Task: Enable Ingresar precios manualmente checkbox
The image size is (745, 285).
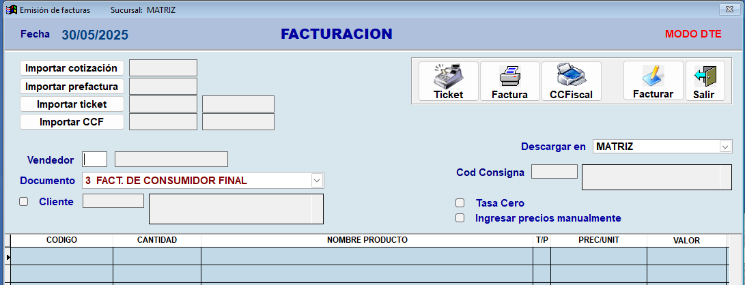Action: pos(460,218)
